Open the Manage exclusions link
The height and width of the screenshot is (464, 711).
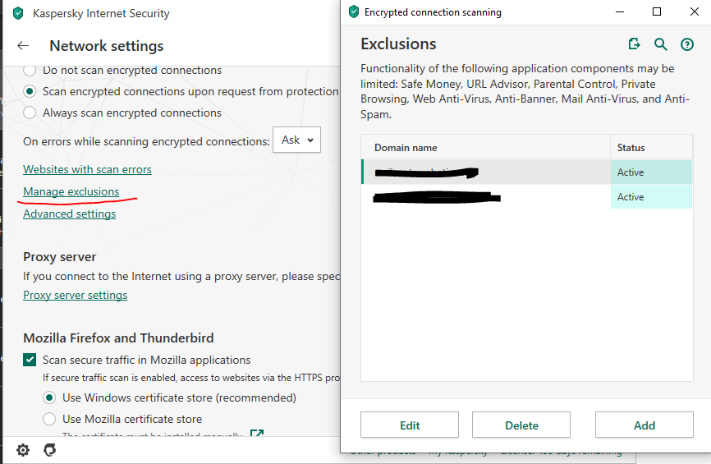71,192
